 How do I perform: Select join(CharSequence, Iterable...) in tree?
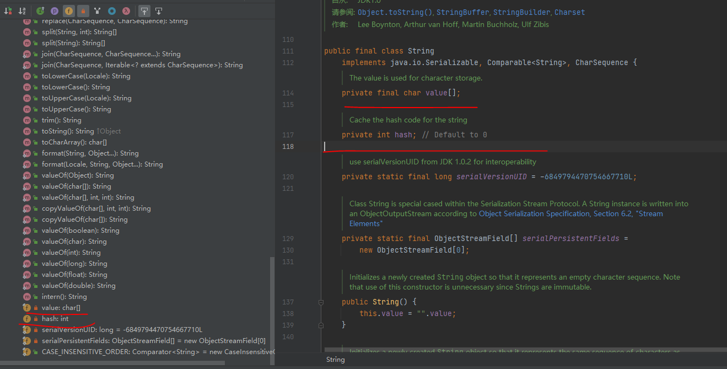coord(142,65)
